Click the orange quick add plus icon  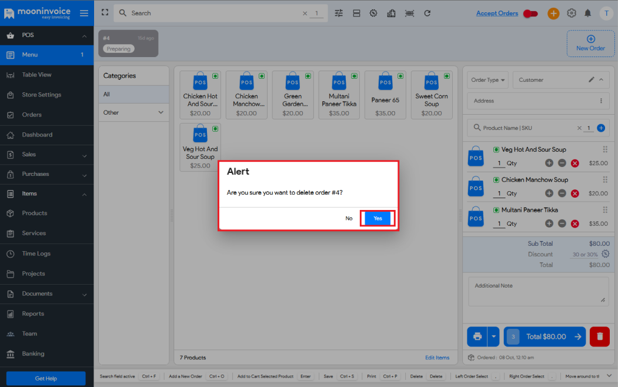coord(553,13)
